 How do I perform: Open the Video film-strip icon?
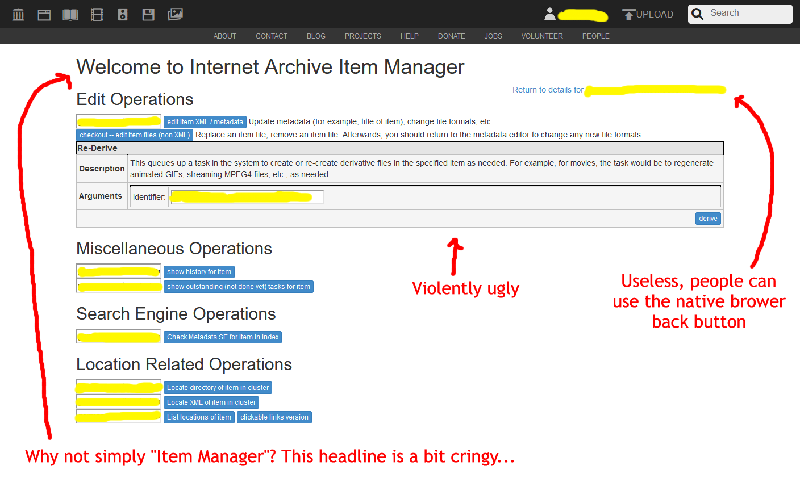pyautogui.click(x=97, y=15)
